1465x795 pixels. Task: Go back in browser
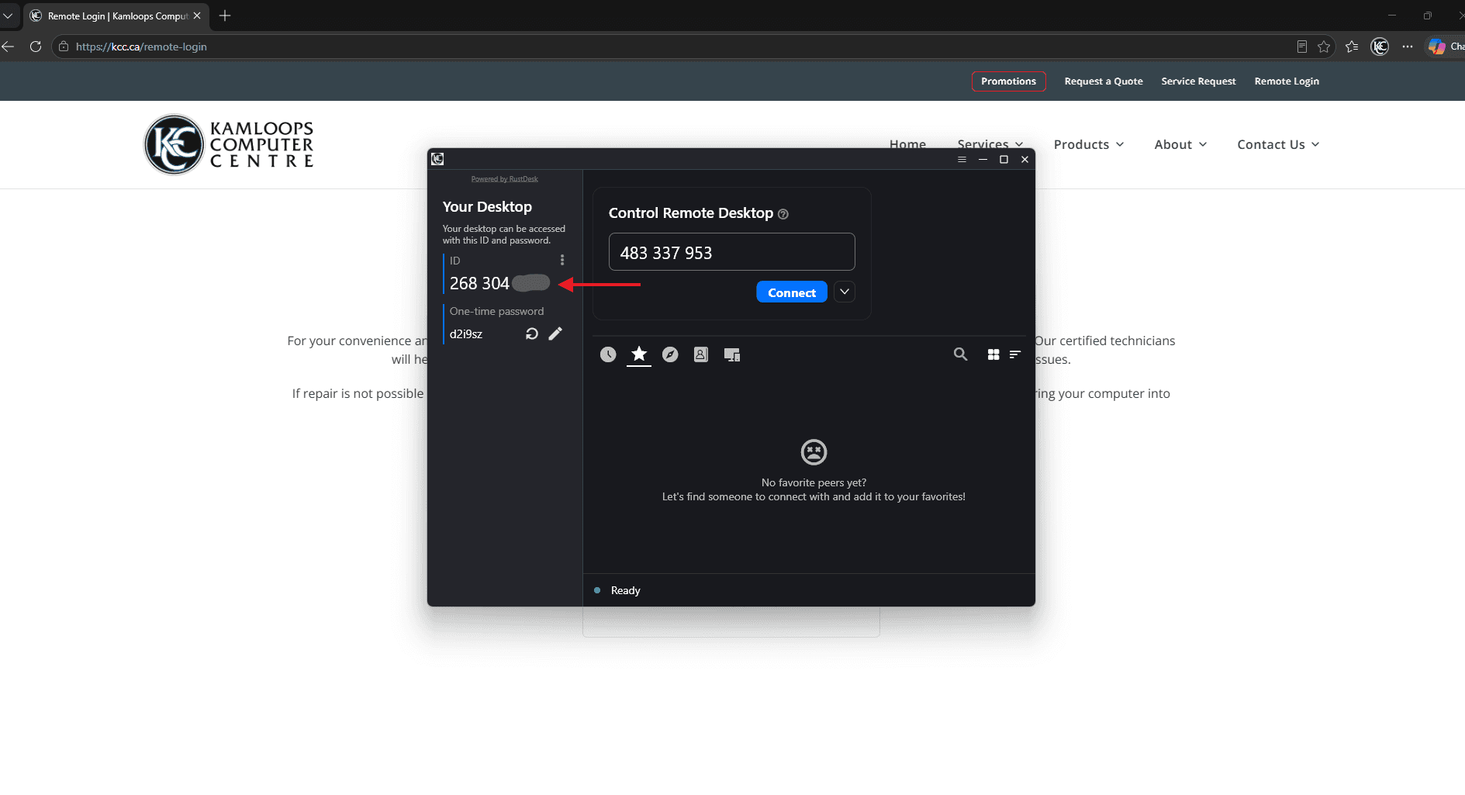point(8,47)
